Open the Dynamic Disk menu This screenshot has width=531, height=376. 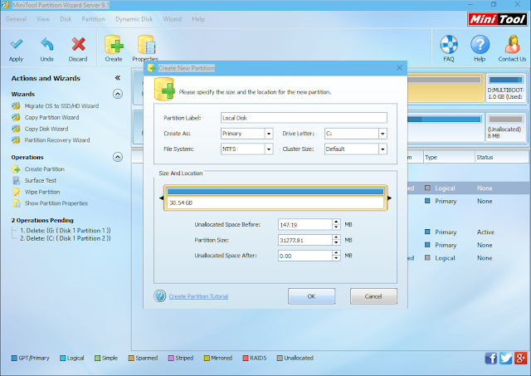(134, 19)
